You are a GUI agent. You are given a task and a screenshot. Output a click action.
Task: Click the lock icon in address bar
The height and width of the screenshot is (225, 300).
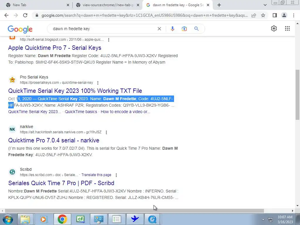(37, 15)
